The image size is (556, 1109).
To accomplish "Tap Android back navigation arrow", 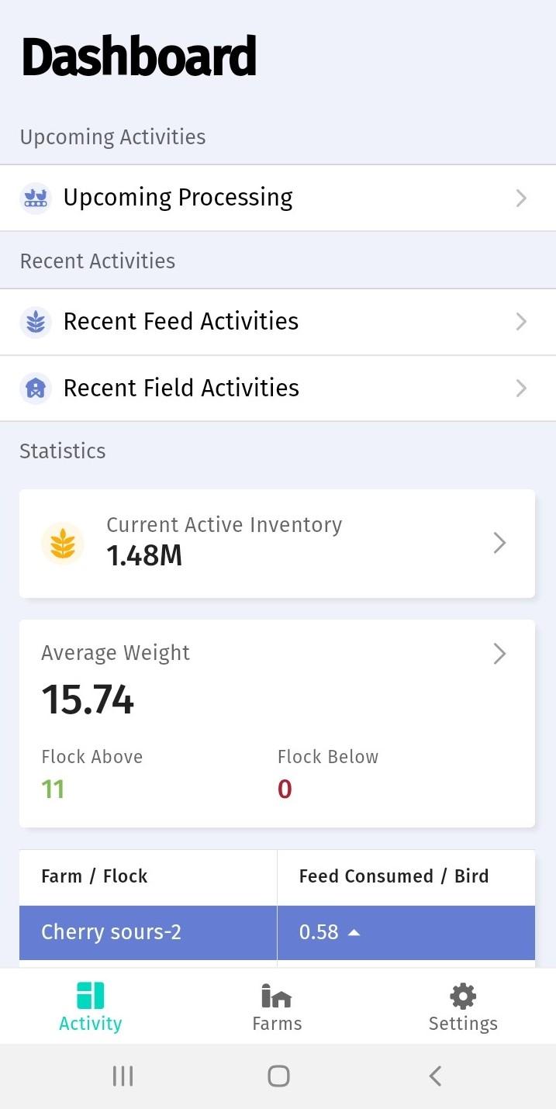I will coord(435,1076).
